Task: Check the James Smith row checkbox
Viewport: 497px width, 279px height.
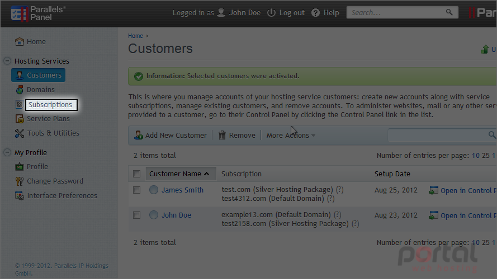Action: pos(136,190)
